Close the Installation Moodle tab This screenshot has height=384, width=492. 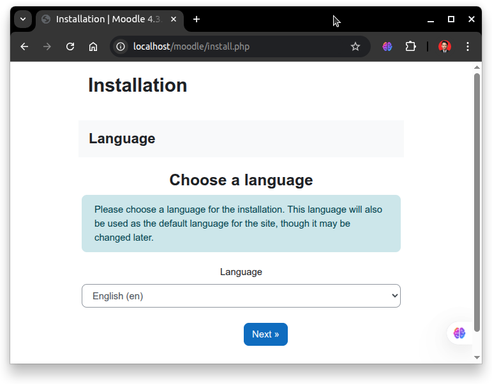(174, 19)
